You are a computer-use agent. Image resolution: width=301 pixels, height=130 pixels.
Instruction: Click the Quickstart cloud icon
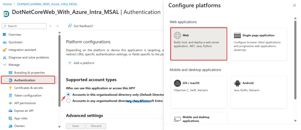[x=5, y=42]
